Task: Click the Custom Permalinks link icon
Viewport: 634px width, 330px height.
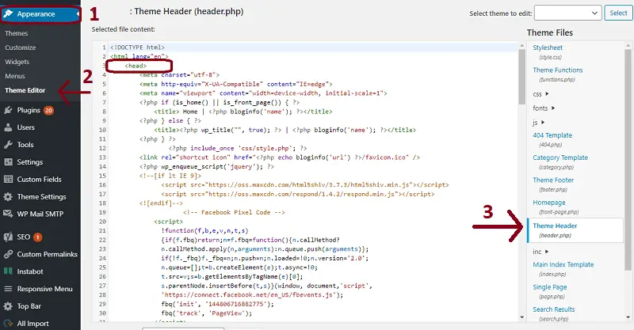Action: (8, 254)
